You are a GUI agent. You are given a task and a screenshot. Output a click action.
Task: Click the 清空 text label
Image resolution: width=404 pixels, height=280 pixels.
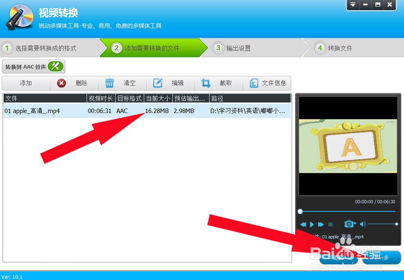pyautogui.click(x=129, y=83)
